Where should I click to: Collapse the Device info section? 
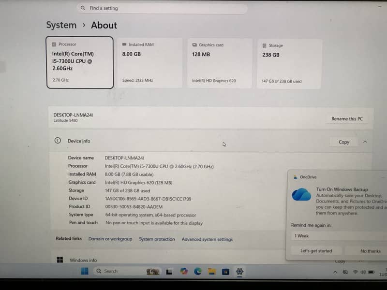(x=365, y=142)
